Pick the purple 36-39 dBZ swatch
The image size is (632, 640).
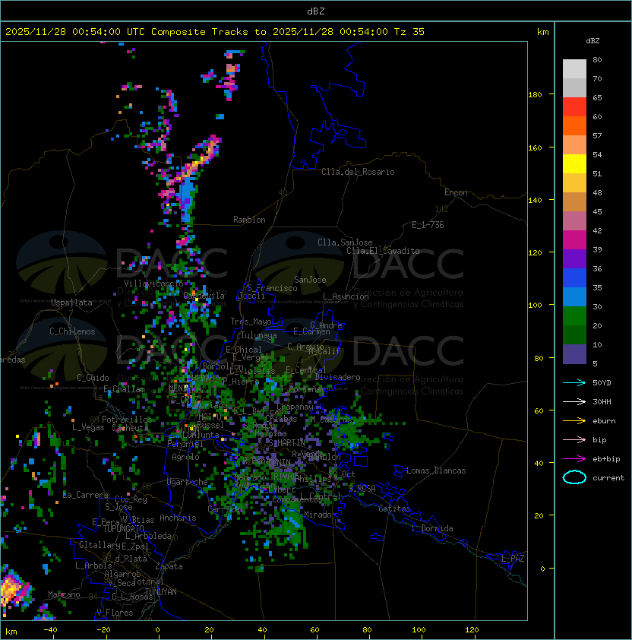(574, 258)
